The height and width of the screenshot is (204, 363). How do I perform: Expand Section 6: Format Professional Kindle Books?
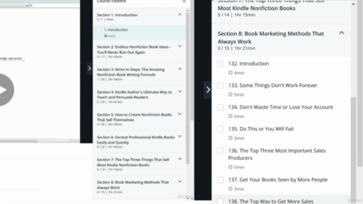coord(180,137)
